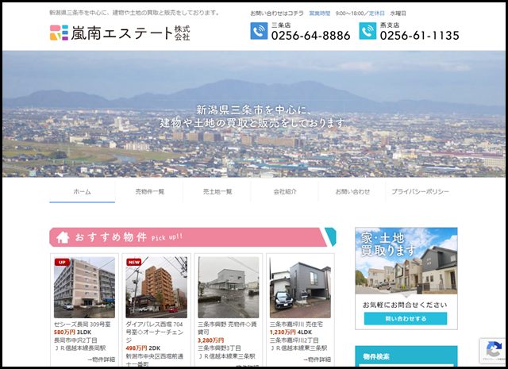Open the 三条市興野 売物件 thumbnail photo
This screenshot has height=369, width=508.
pos(229,287)
